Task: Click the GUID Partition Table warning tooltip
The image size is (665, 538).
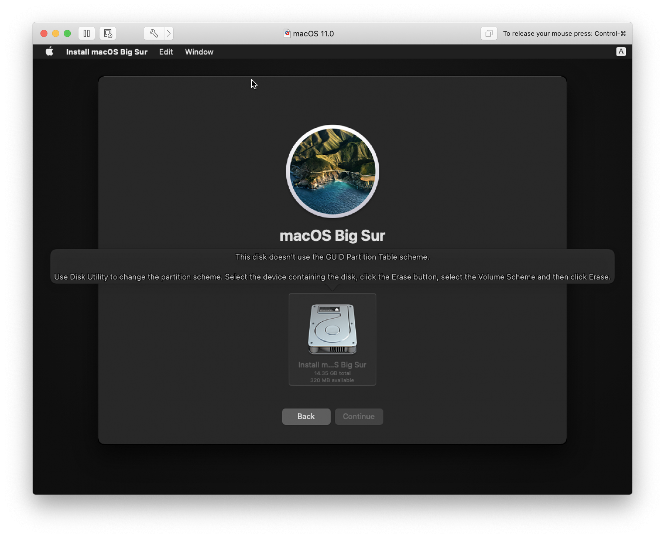Action: [332, 257]
